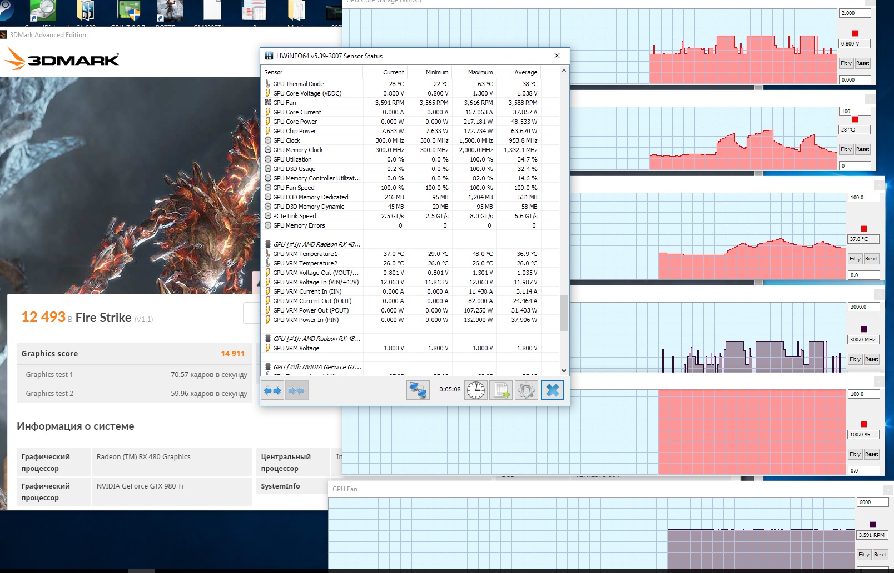Select the PCIe Link Speed sensor row

click(x=410, y=216)
